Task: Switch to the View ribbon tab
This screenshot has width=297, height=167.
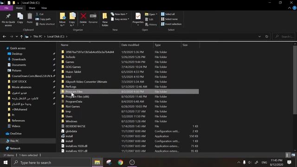Action: point(44,8)
